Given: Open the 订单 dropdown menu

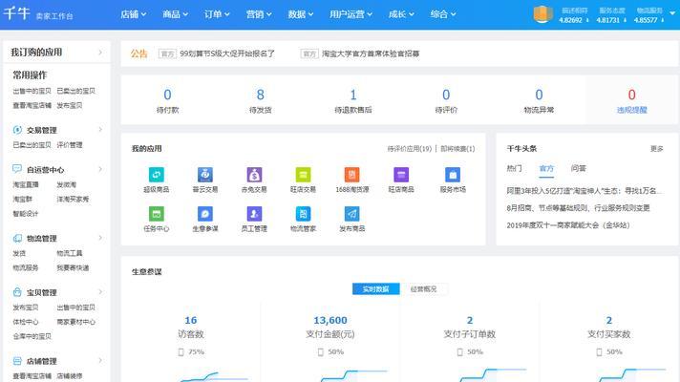Looking at the screenshot, I should [x=217, y=14].
